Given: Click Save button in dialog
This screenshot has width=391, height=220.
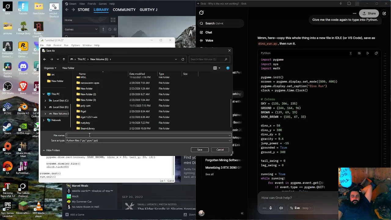Looking at the screenshot, I should pos(199,150).
